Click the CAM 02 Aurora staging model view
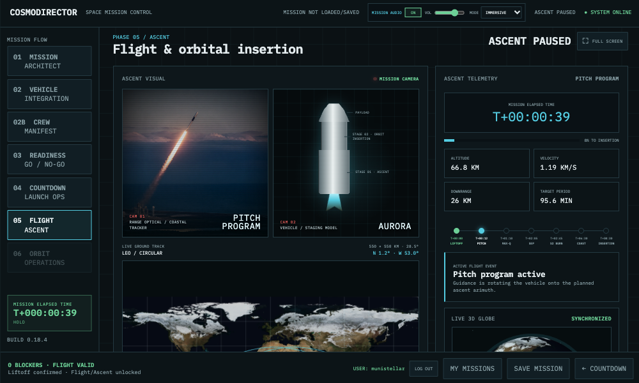 click(x=346, y=163)
